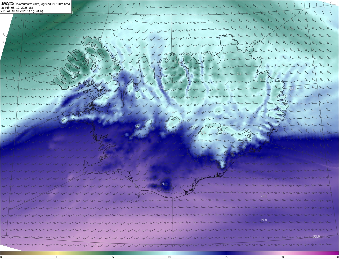339x259 pixels.
Task: Click the 19.8 precipitation value
Action: pyautogui.click(x=264, y=220)
